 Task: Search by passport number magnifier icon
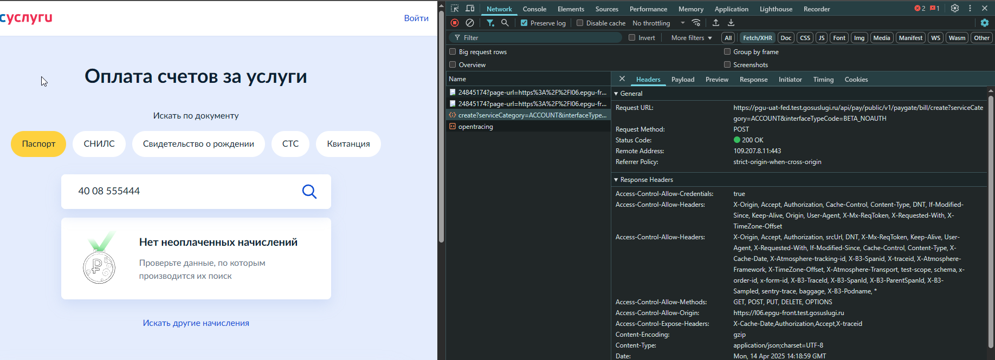point(309,192)
